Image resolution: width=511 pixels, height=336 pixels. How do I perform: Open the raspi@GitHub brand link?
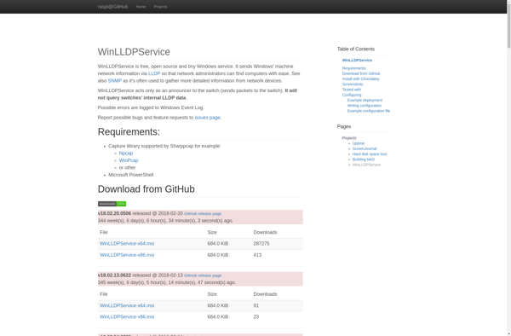(112, 7)
